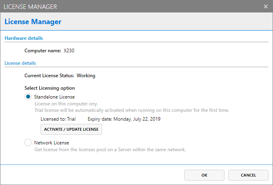Click the 'License on this computer only' description
The height and width of the screenshot is (185, 273).
[x=66, y=104]
